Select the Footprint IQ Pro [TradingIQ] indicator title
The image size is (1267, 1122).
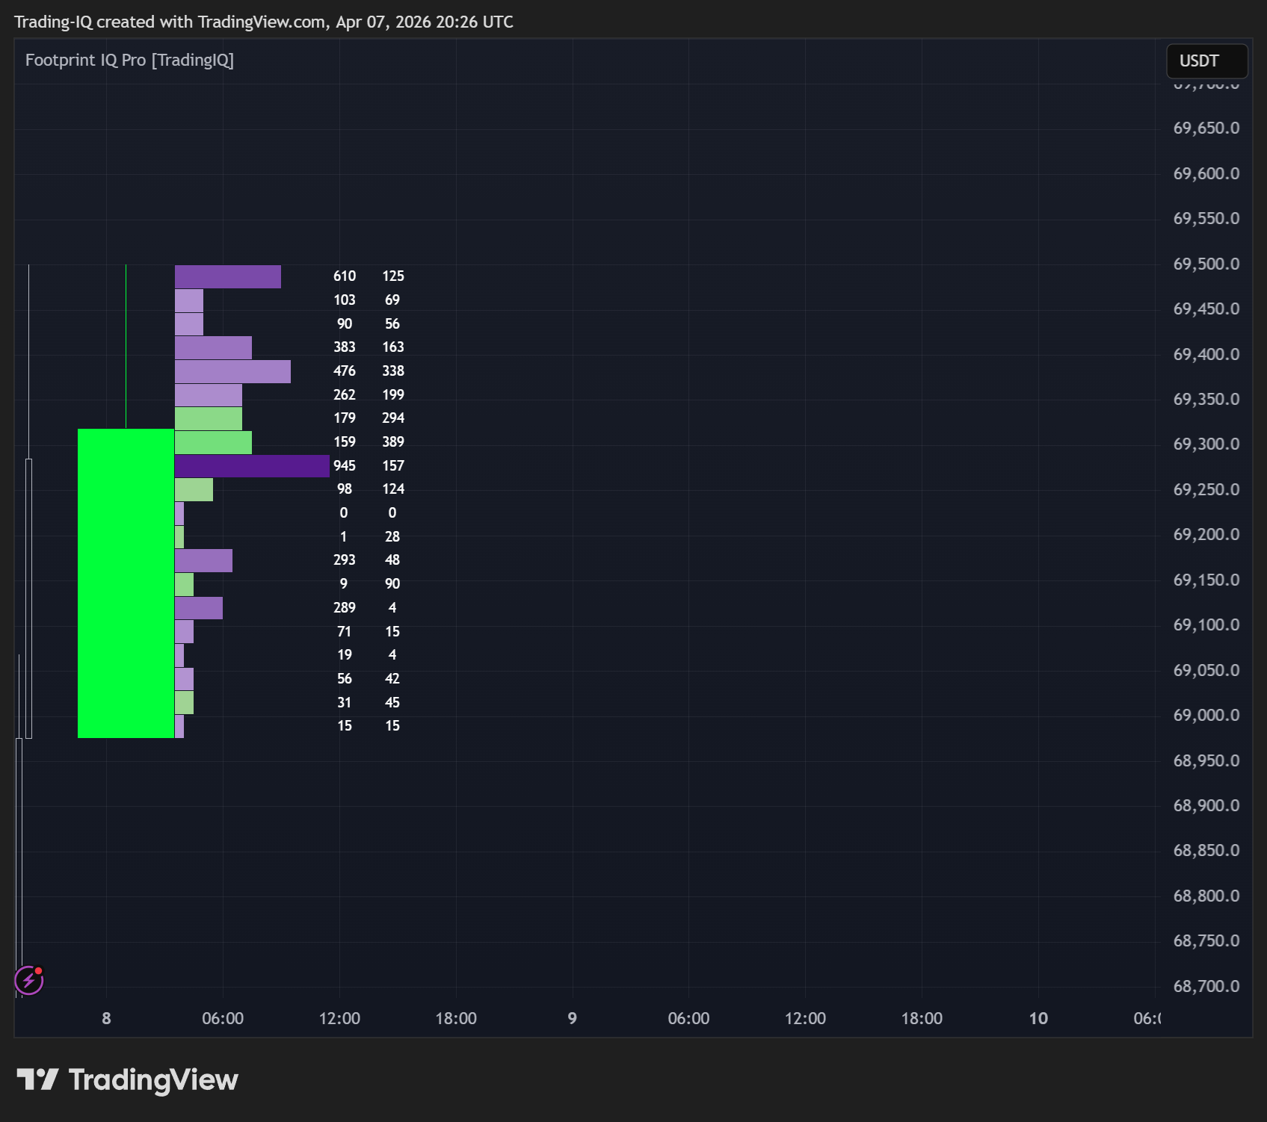point(129,60)
